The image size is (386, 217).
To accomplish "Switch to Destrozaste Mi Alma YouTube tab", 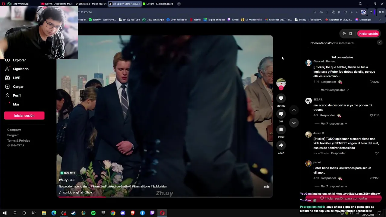I will (57, 4).
